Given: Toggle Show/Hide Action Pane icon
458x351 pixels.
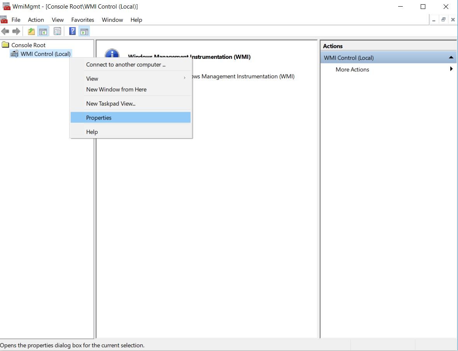Looking at the screenshot, I should click(84, 31).
